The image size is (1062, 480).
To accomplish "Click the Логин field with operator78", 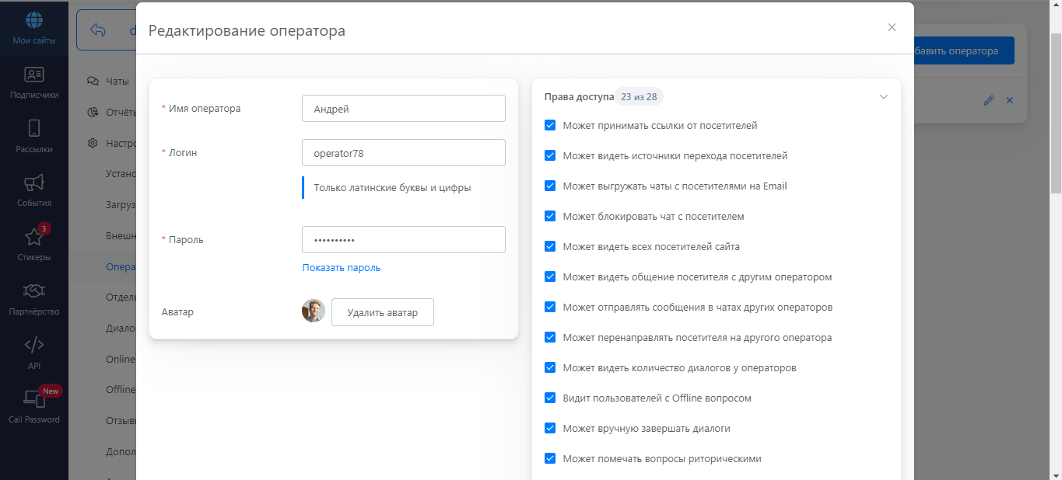I will [403, 153].
